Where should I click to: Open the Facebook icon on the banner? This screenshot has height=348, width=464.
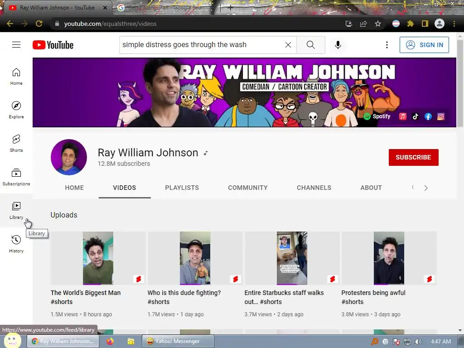(x=428, y=116)
